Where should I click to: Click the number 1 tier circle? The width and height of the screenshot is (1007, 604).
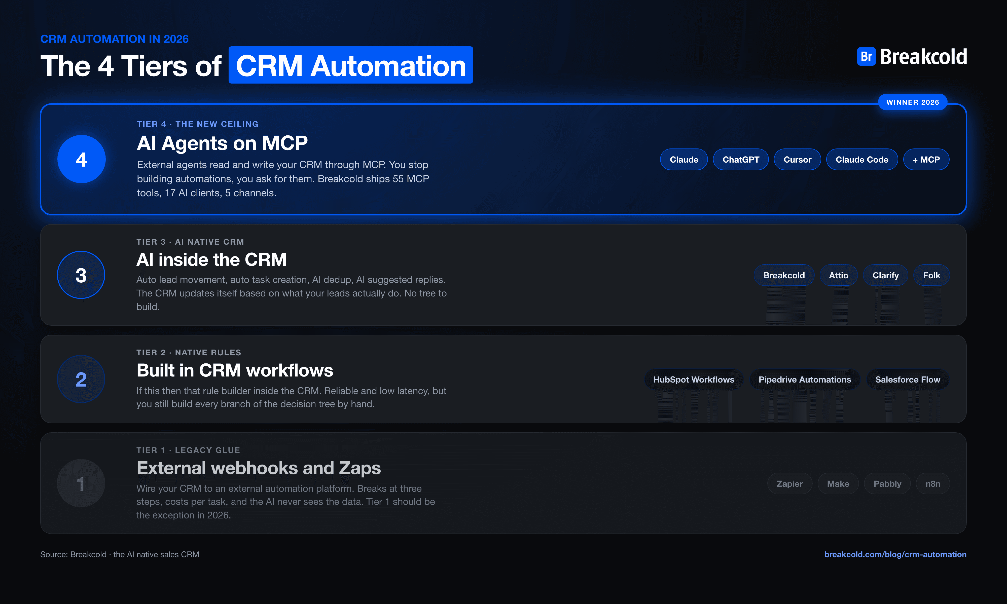click(x=81, y=483)
